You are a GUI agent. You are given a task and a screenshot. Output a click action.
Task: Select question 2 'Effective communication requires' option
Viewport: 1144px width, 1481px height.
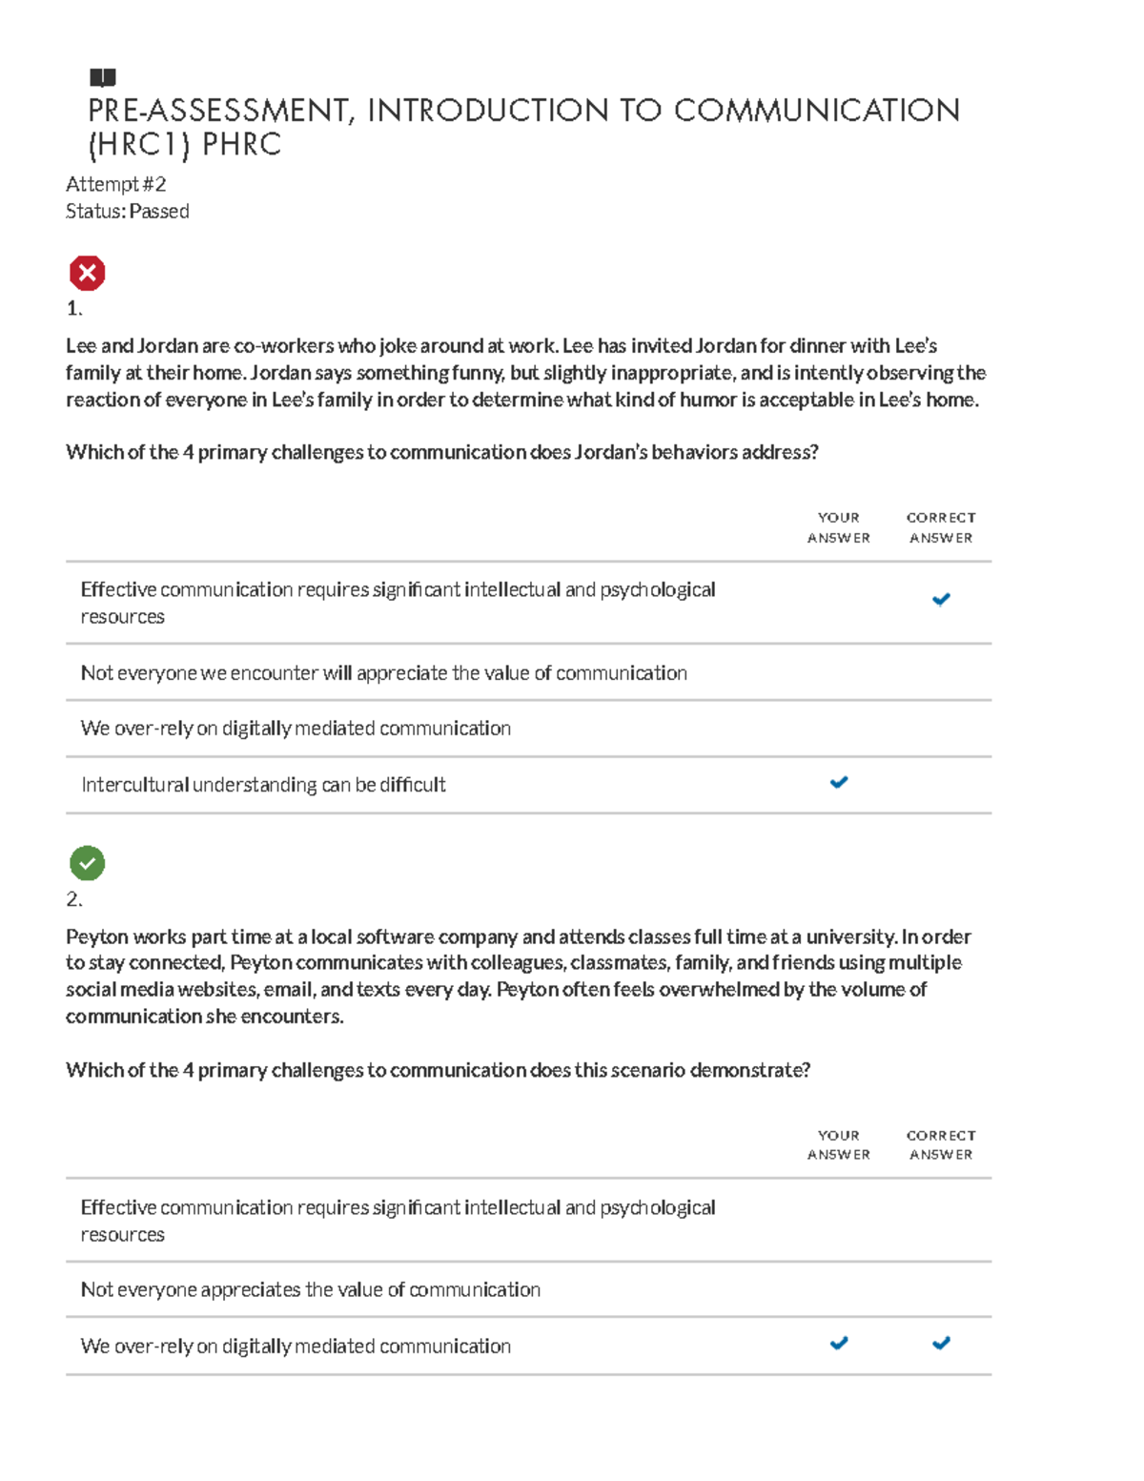point(398,1221)
